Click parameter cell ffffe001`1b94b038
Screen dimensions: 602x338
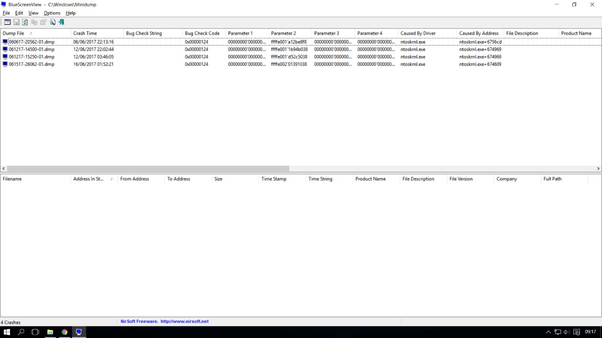point(289,49)
